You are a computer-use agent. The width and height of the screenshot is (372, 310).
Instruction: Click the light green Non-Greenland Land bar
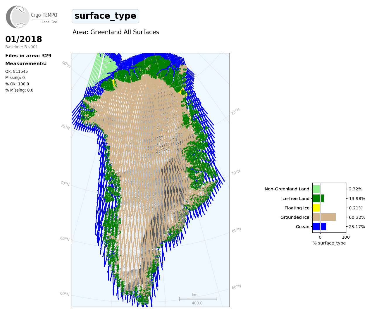click(x=316, y=189)
